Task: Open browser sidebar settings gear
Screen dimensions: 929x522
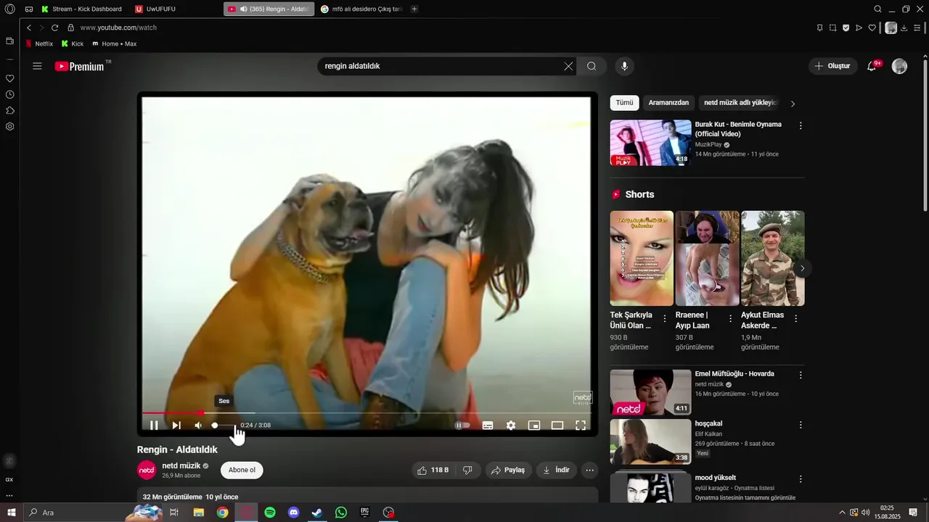Action: (x=9, y=126)
